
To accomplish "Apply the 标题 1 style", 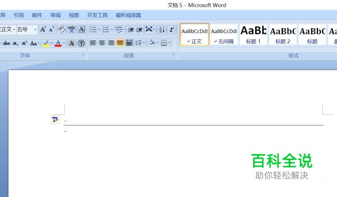I will tap(253, 35).
